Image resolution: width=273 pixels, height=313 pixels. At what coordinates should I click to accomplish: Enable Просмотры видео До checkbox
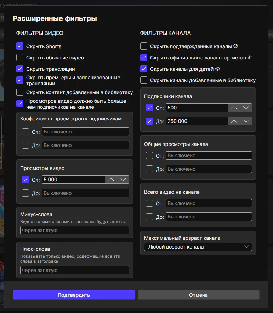click(x=25, y=193)
